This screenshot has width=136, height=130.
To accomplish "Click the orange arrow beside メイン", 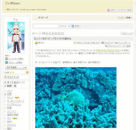I will 5,91.
